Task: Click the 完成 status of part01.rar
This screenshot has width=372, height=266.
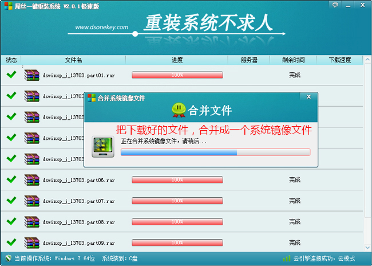Action: pos(295,75)
